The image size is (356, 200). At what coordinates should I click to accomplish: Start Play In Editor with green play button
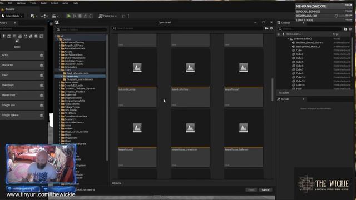69,16
